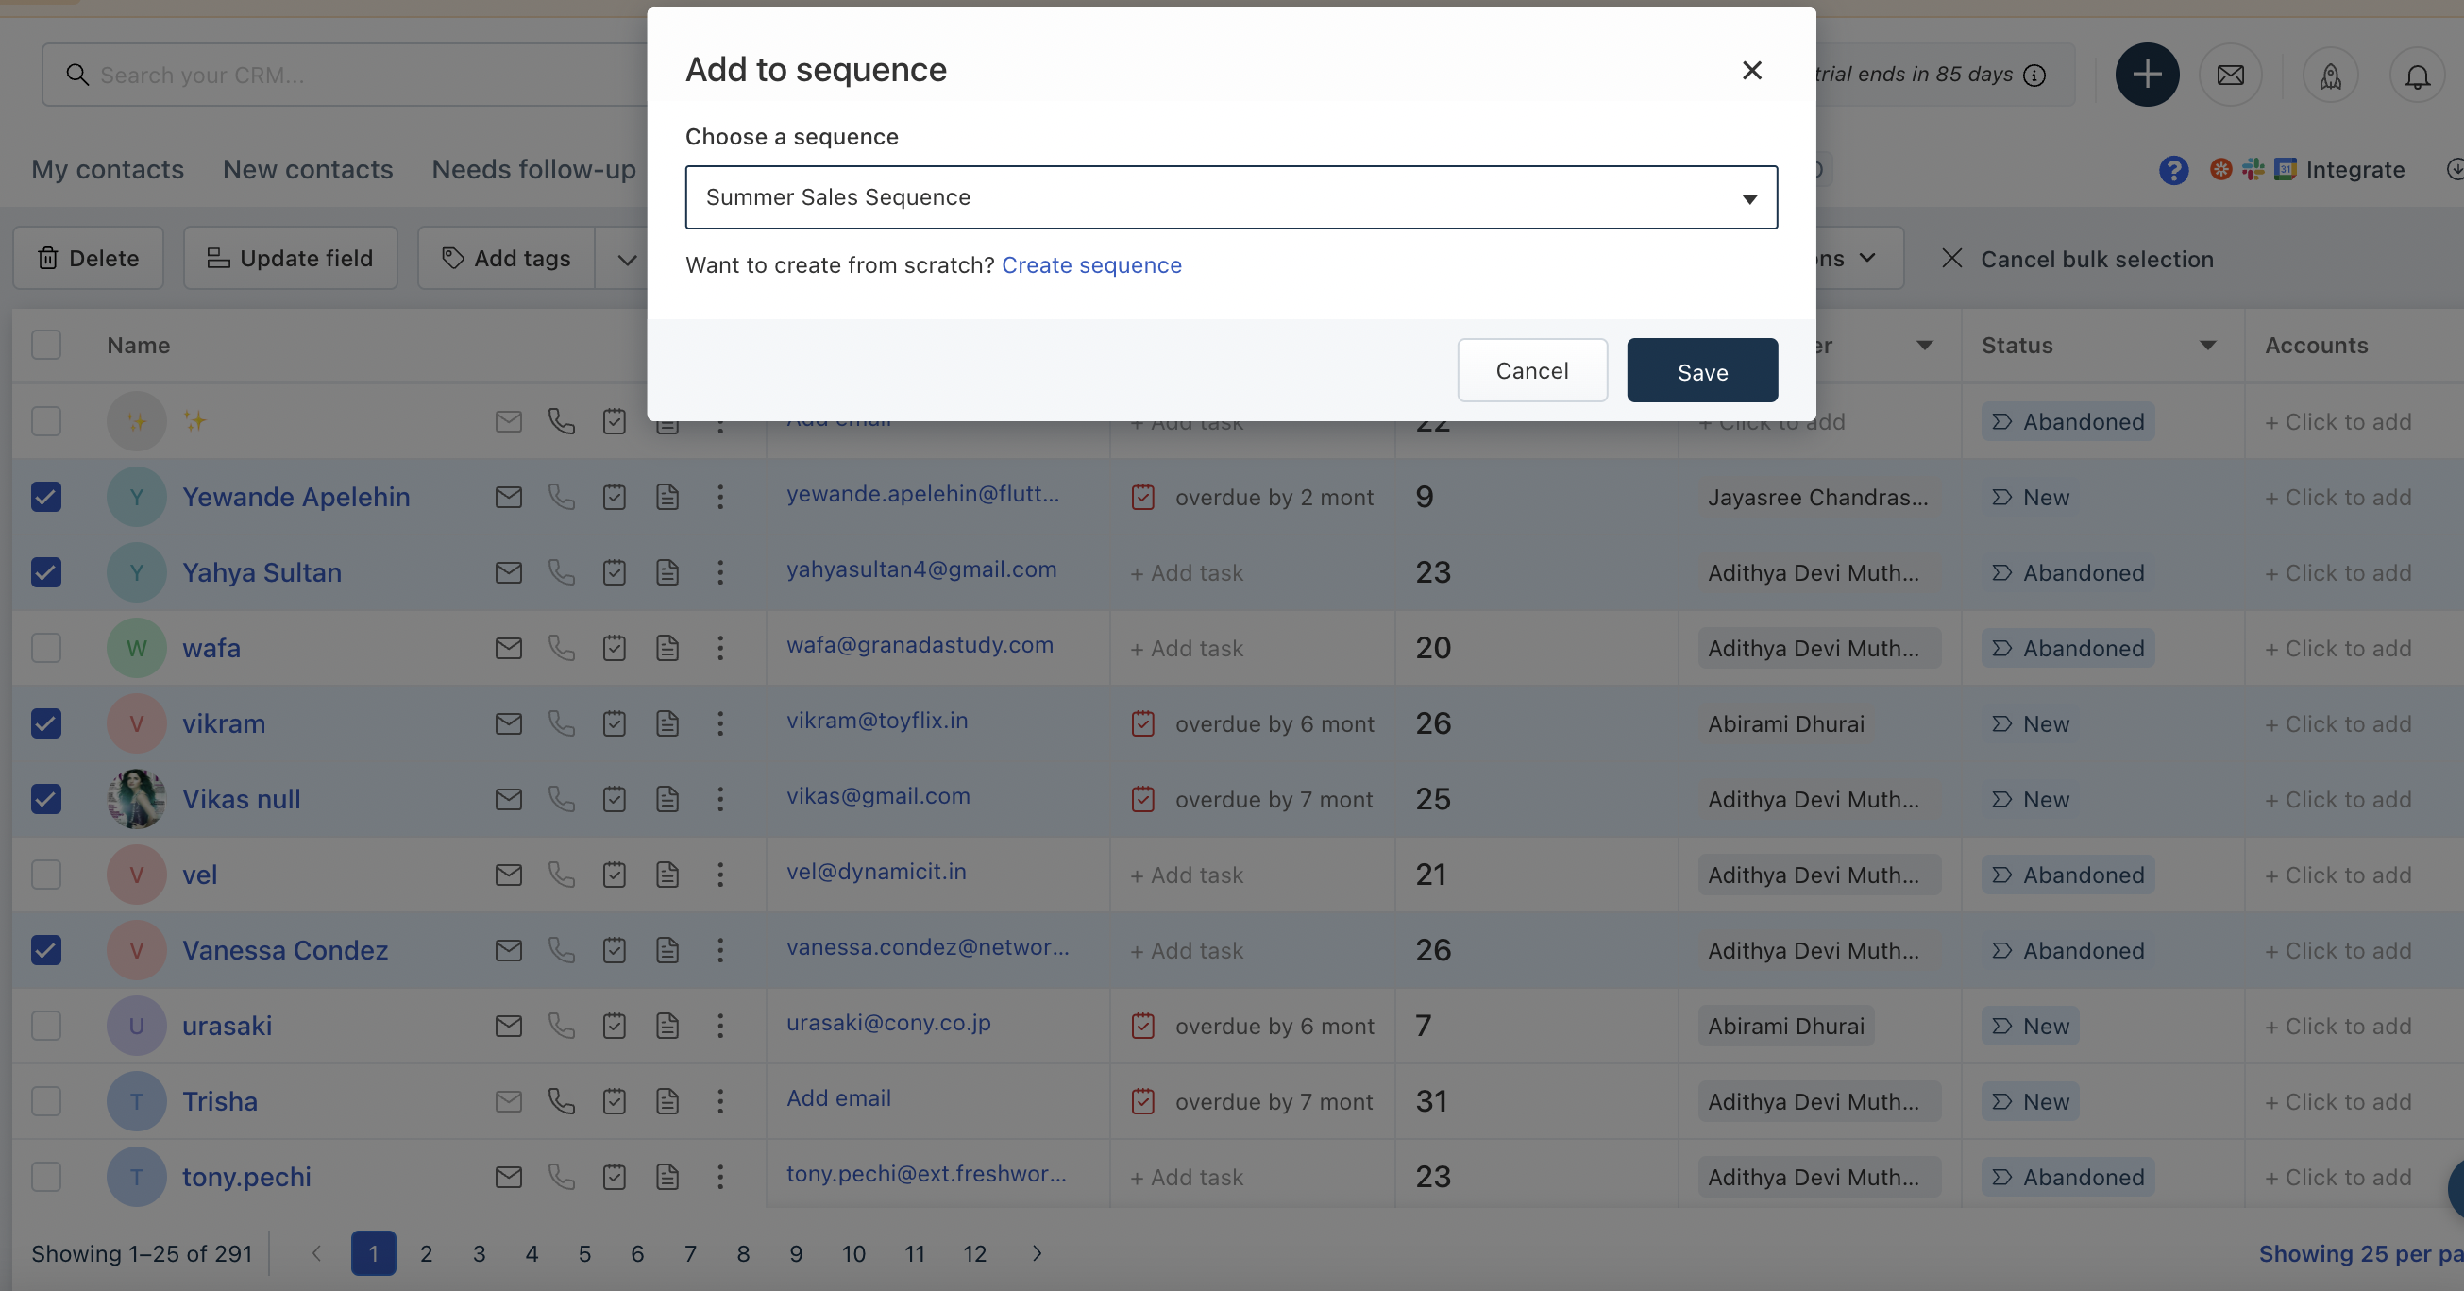2464x1291 pixels.
Task: Open the blue help question mark icon
Action: [2172, 170]
